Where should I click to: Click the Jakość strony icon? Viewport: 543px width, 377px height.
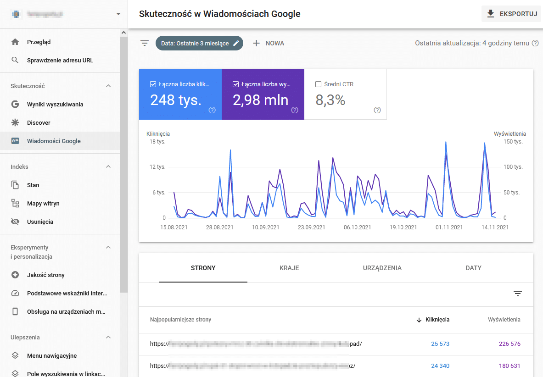click(x=15, y=275)
